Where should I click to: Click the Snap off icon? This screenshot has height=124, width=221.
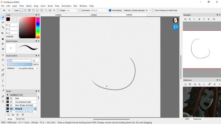tap(21, 10)
